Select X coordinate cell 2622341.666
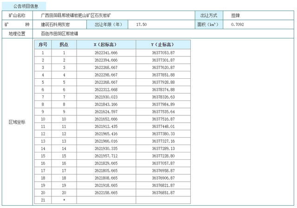Viewport: 297px width, 208px height. point(106,53)
